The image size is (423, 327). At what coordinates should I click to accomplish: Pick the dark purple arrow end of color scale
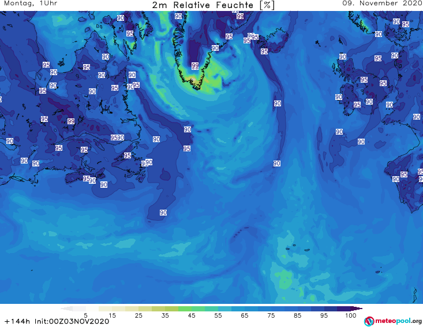click(x=357, y=309)
